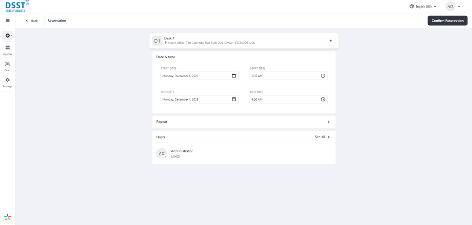Go Back to previous page
The width and height of the screenshot is (472, 225).
point(32,21)
